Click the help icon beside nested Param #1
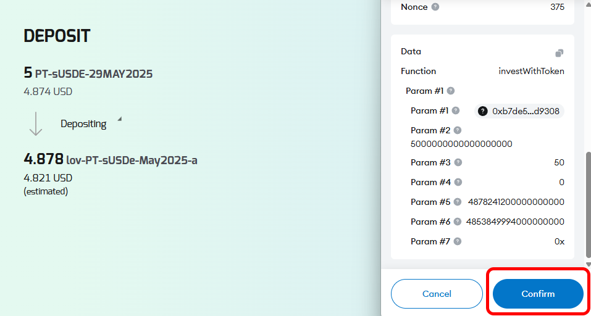Screen dimensions: 591x316 (x=456, y=110)
